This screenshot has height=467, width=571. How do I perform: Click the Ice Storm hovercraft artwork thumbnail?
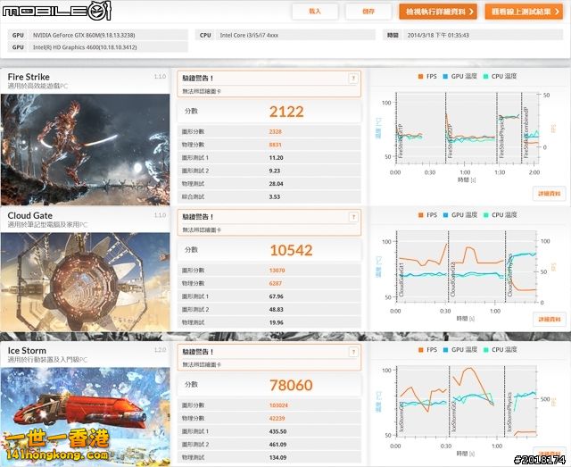[x=86, y=416]
